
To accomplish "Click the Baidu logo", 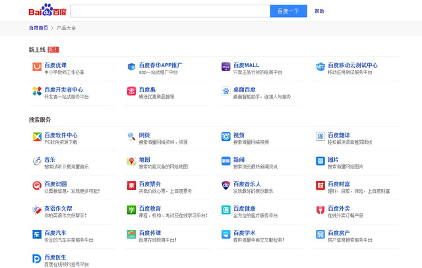I will click(x=47, y=10).
